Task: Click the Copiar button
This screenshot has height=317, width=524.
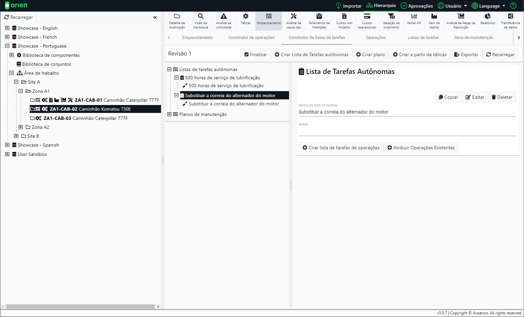Action: pos(448,97)
